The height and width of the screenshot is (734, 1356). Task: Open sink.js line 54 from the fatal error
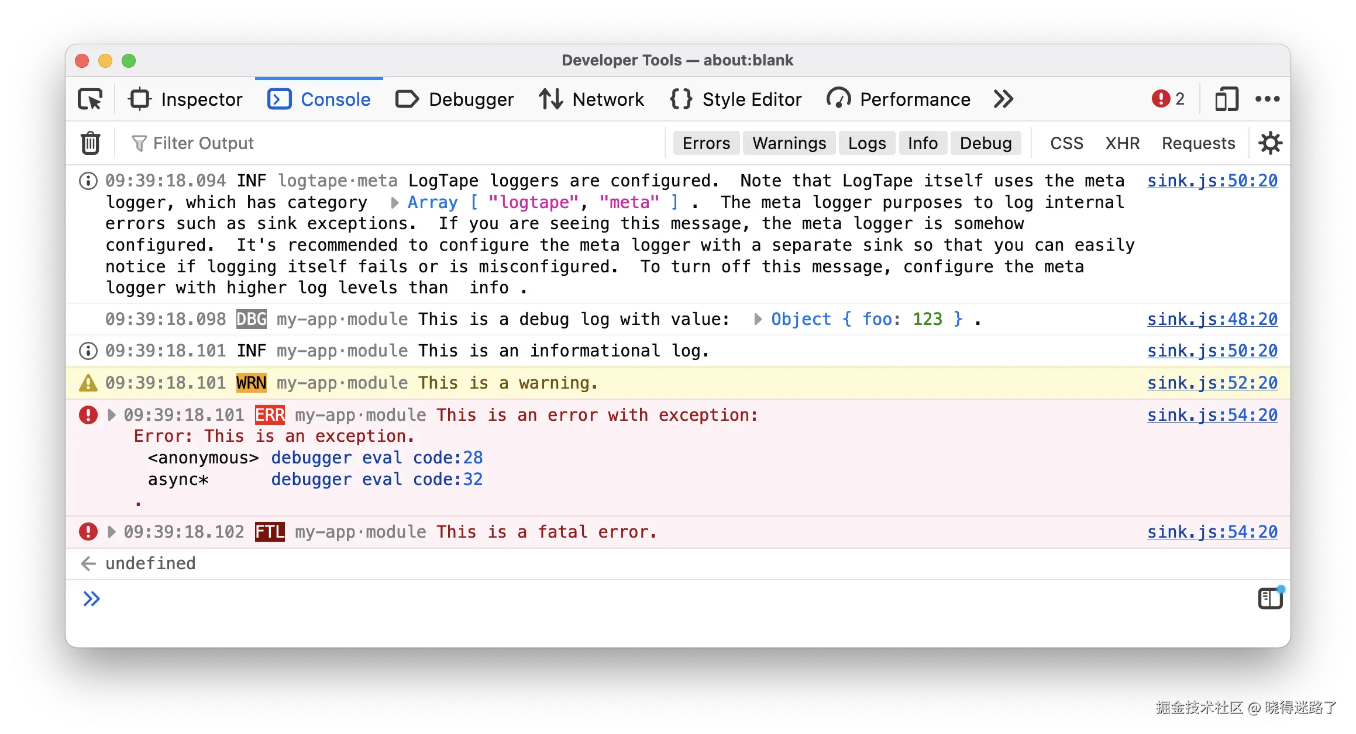click(1213, 532)
